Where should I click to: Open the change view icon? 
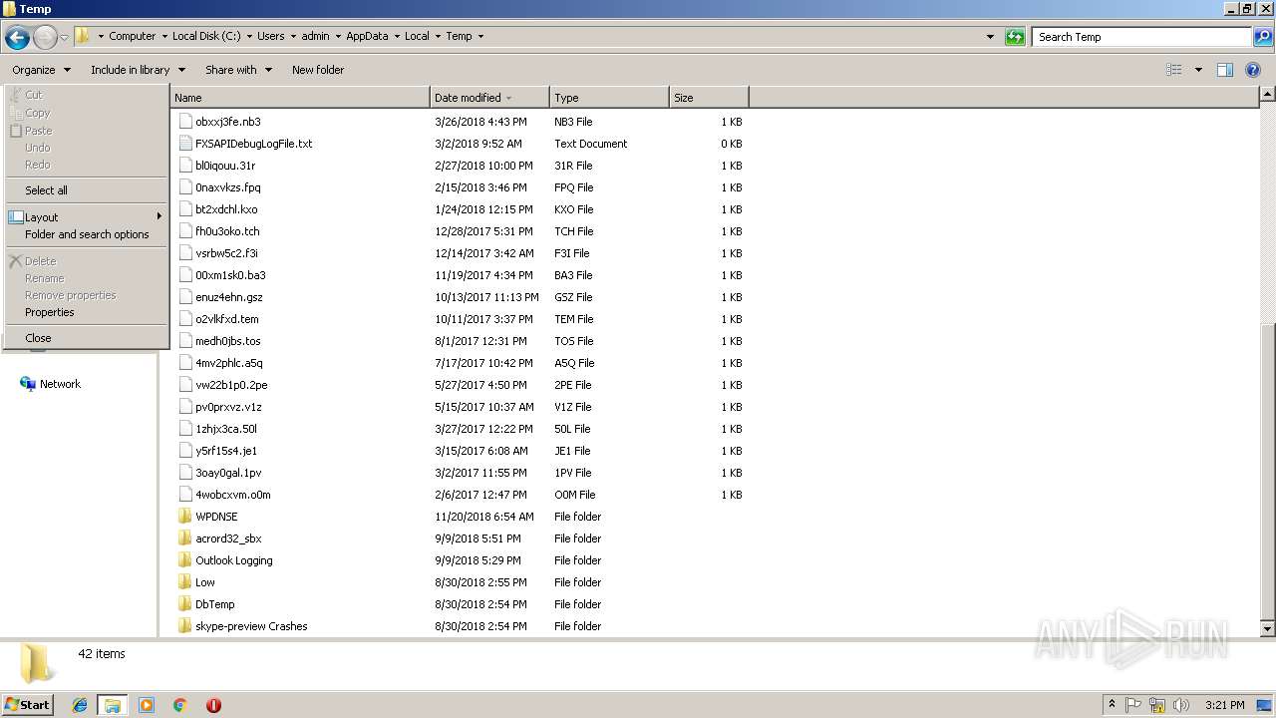tap(1174, 70)
